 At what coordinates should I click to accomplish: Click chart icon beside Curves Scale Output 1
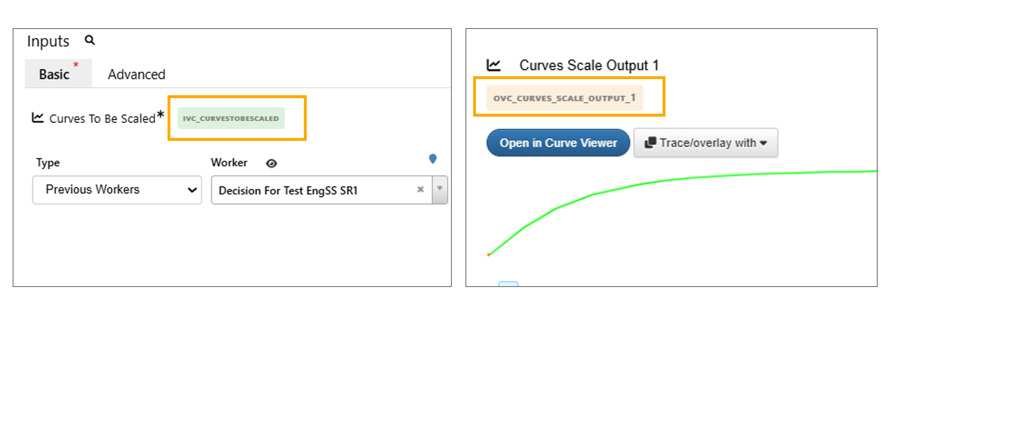[x=494, y=65]
